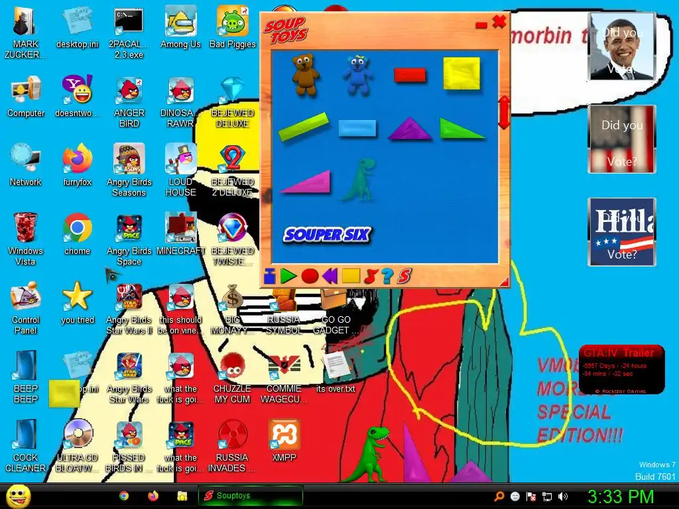Pick the green dinosaur toy in toy box
Screen dimensions: 679x509
click(x=358, y=180)
